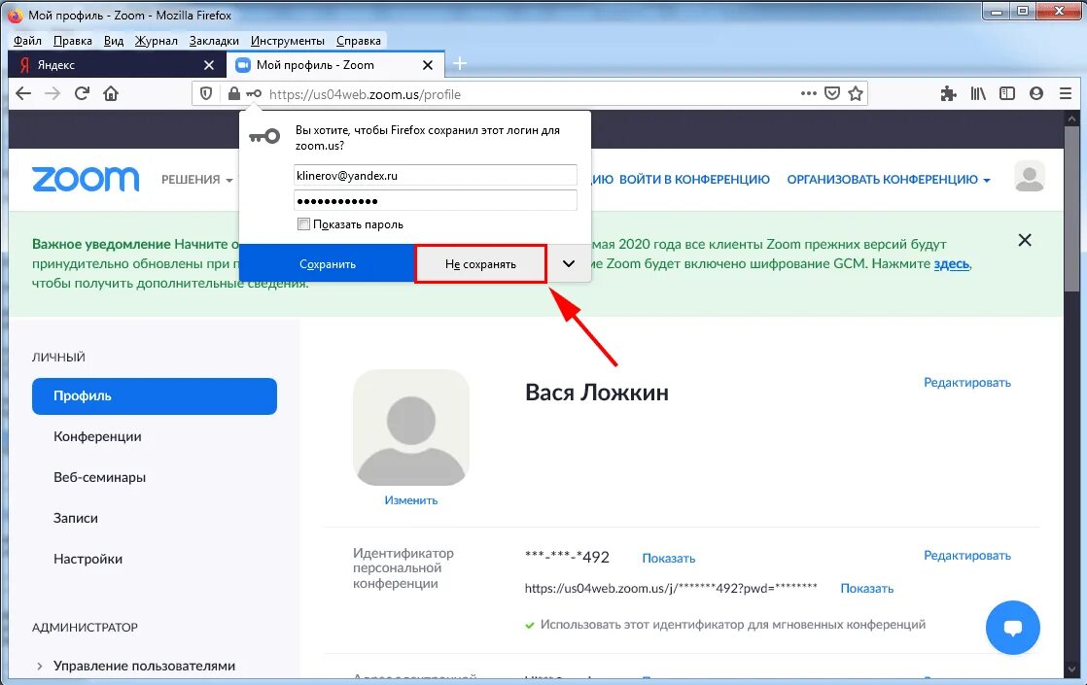Open the Firefox hamburger menu

point(1066,93)
